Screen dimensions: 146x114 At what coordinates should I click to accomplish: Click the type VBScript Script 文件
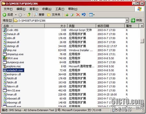(x=80, y=30)
